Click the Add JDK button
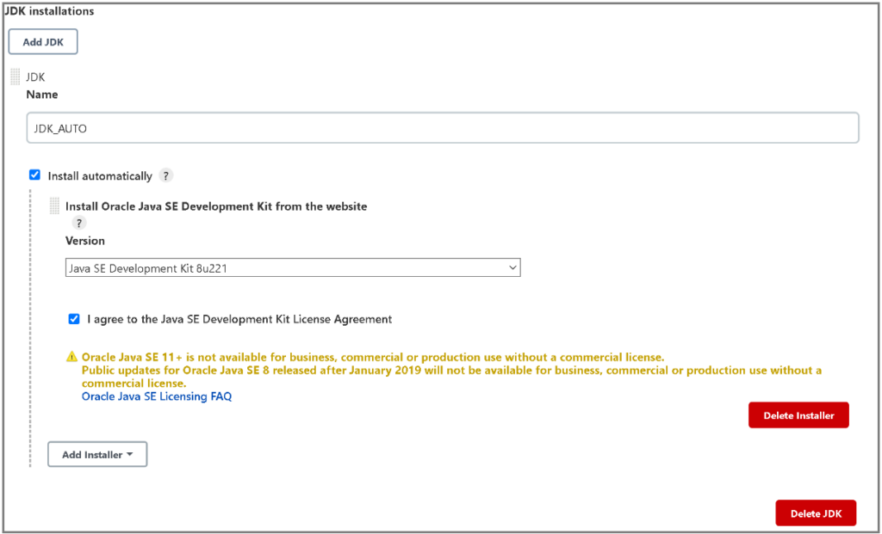This screenshot has height=534, width=882. point(42,40)
